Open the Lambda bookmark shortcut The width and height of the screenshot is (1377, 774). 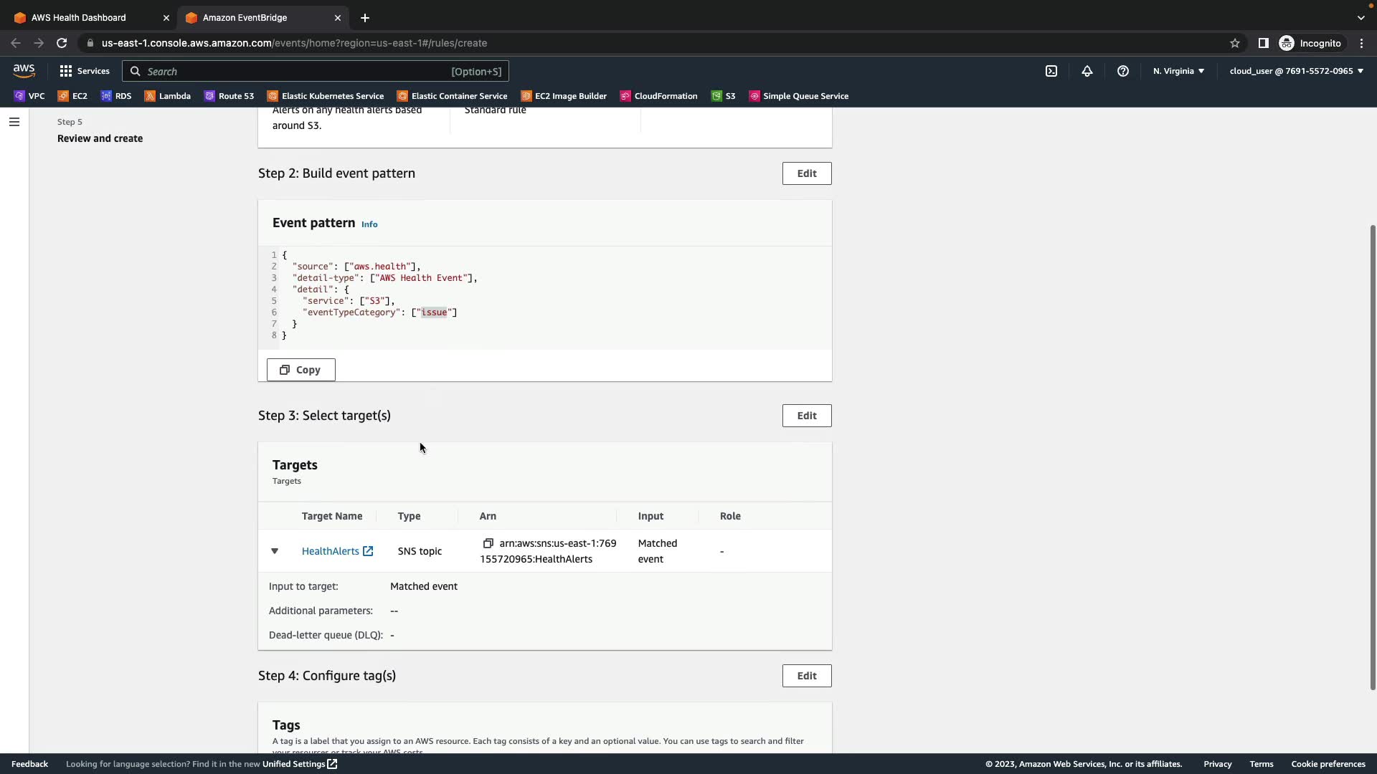point(167,96)
